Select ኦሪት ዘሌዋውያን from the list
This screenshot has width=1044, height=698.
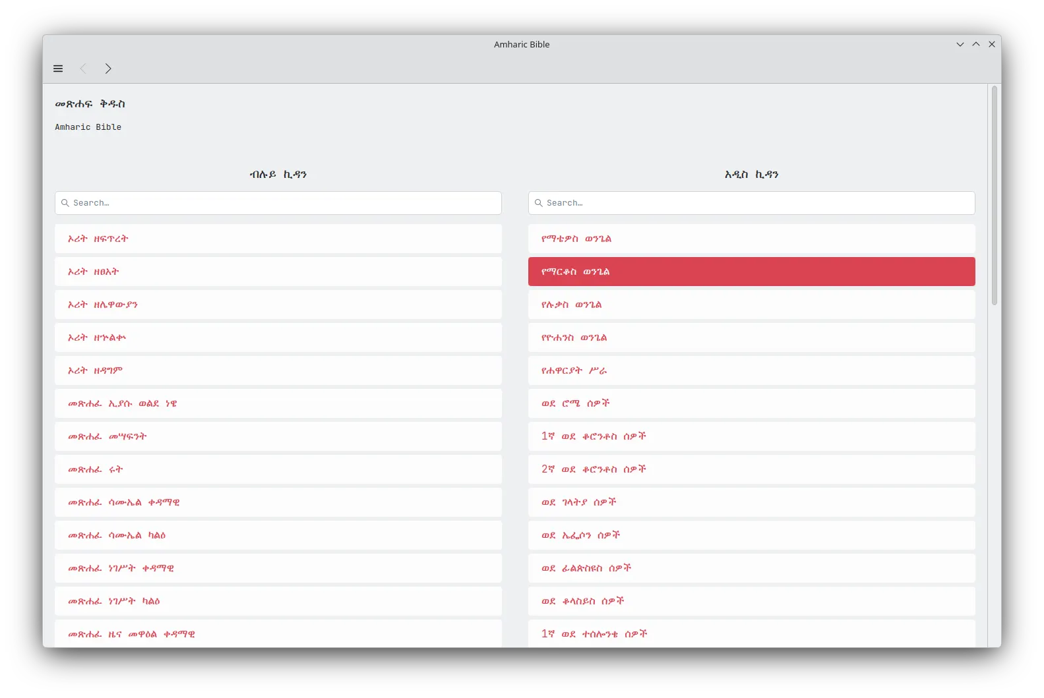[278, 305]
